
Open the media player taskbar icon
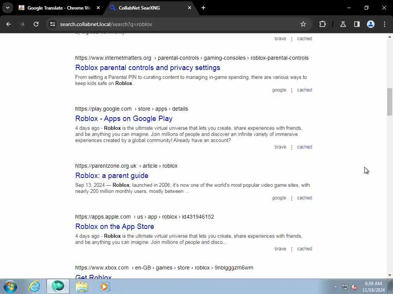(x=104, y=286)
